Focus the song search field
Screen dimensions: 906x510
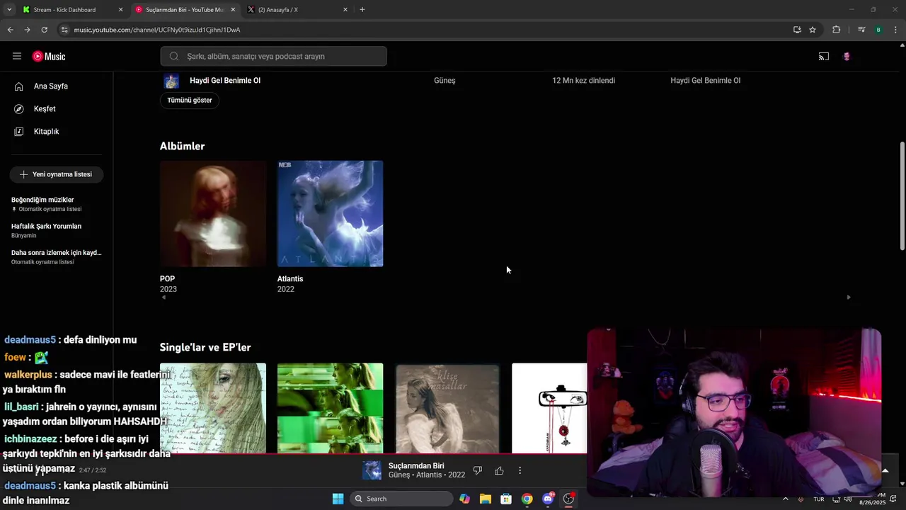(273, 56)
